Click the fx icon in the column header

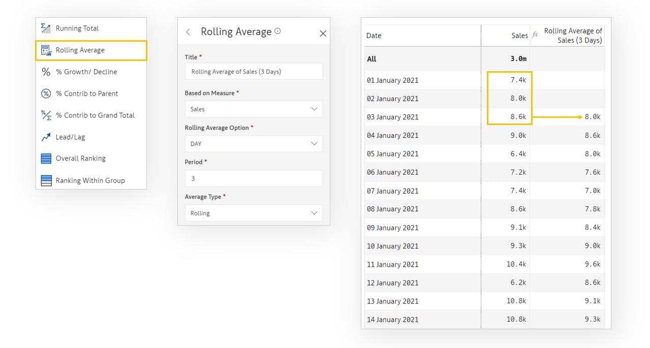(535, 35)
